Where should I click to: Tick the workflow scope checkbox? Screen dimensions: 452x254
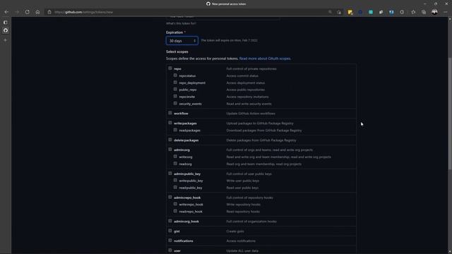[x=170, y=113]
